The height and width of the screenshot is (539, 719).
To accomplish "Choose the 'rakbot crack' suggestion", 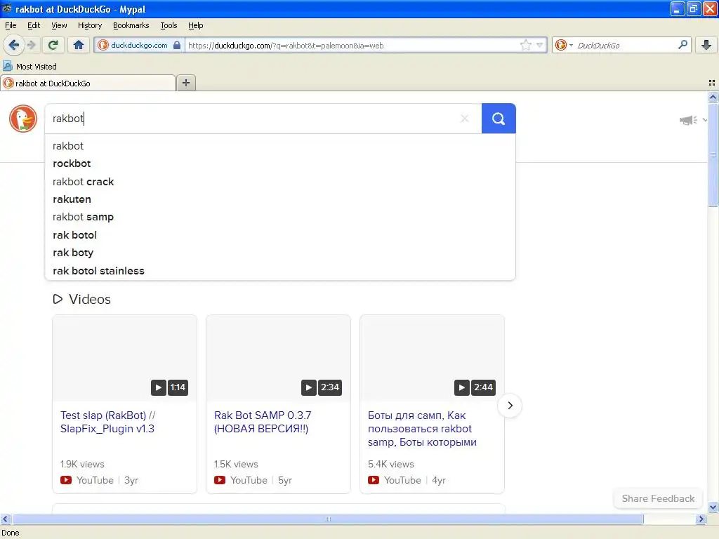I will (279, 182).
